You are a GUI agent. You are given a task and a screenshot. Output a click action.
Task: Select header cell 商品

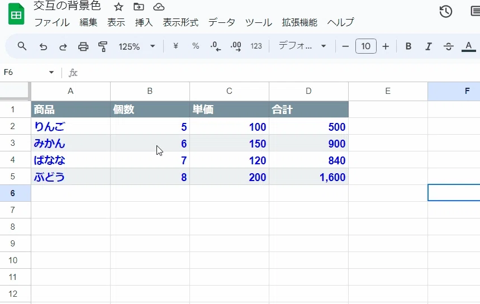click(71, 110)
